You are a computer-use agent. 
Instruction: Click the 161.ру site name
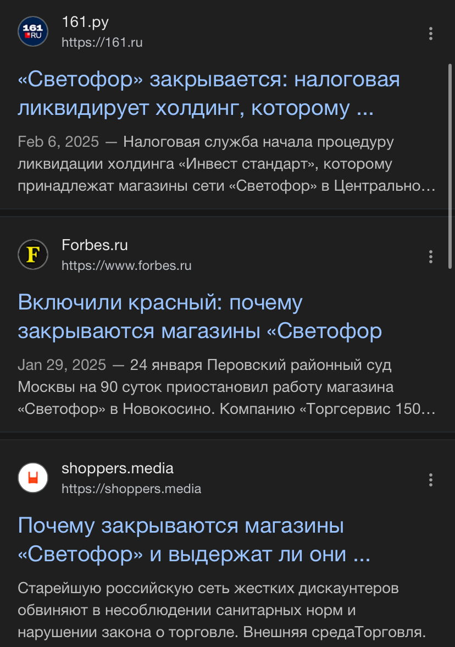[x=85, y=23]
